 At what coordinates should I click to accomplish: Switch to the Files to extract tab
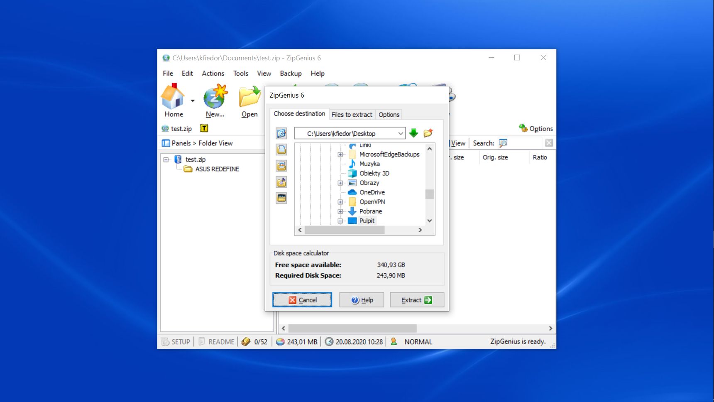pyautogui.click(x=352, y=115)
